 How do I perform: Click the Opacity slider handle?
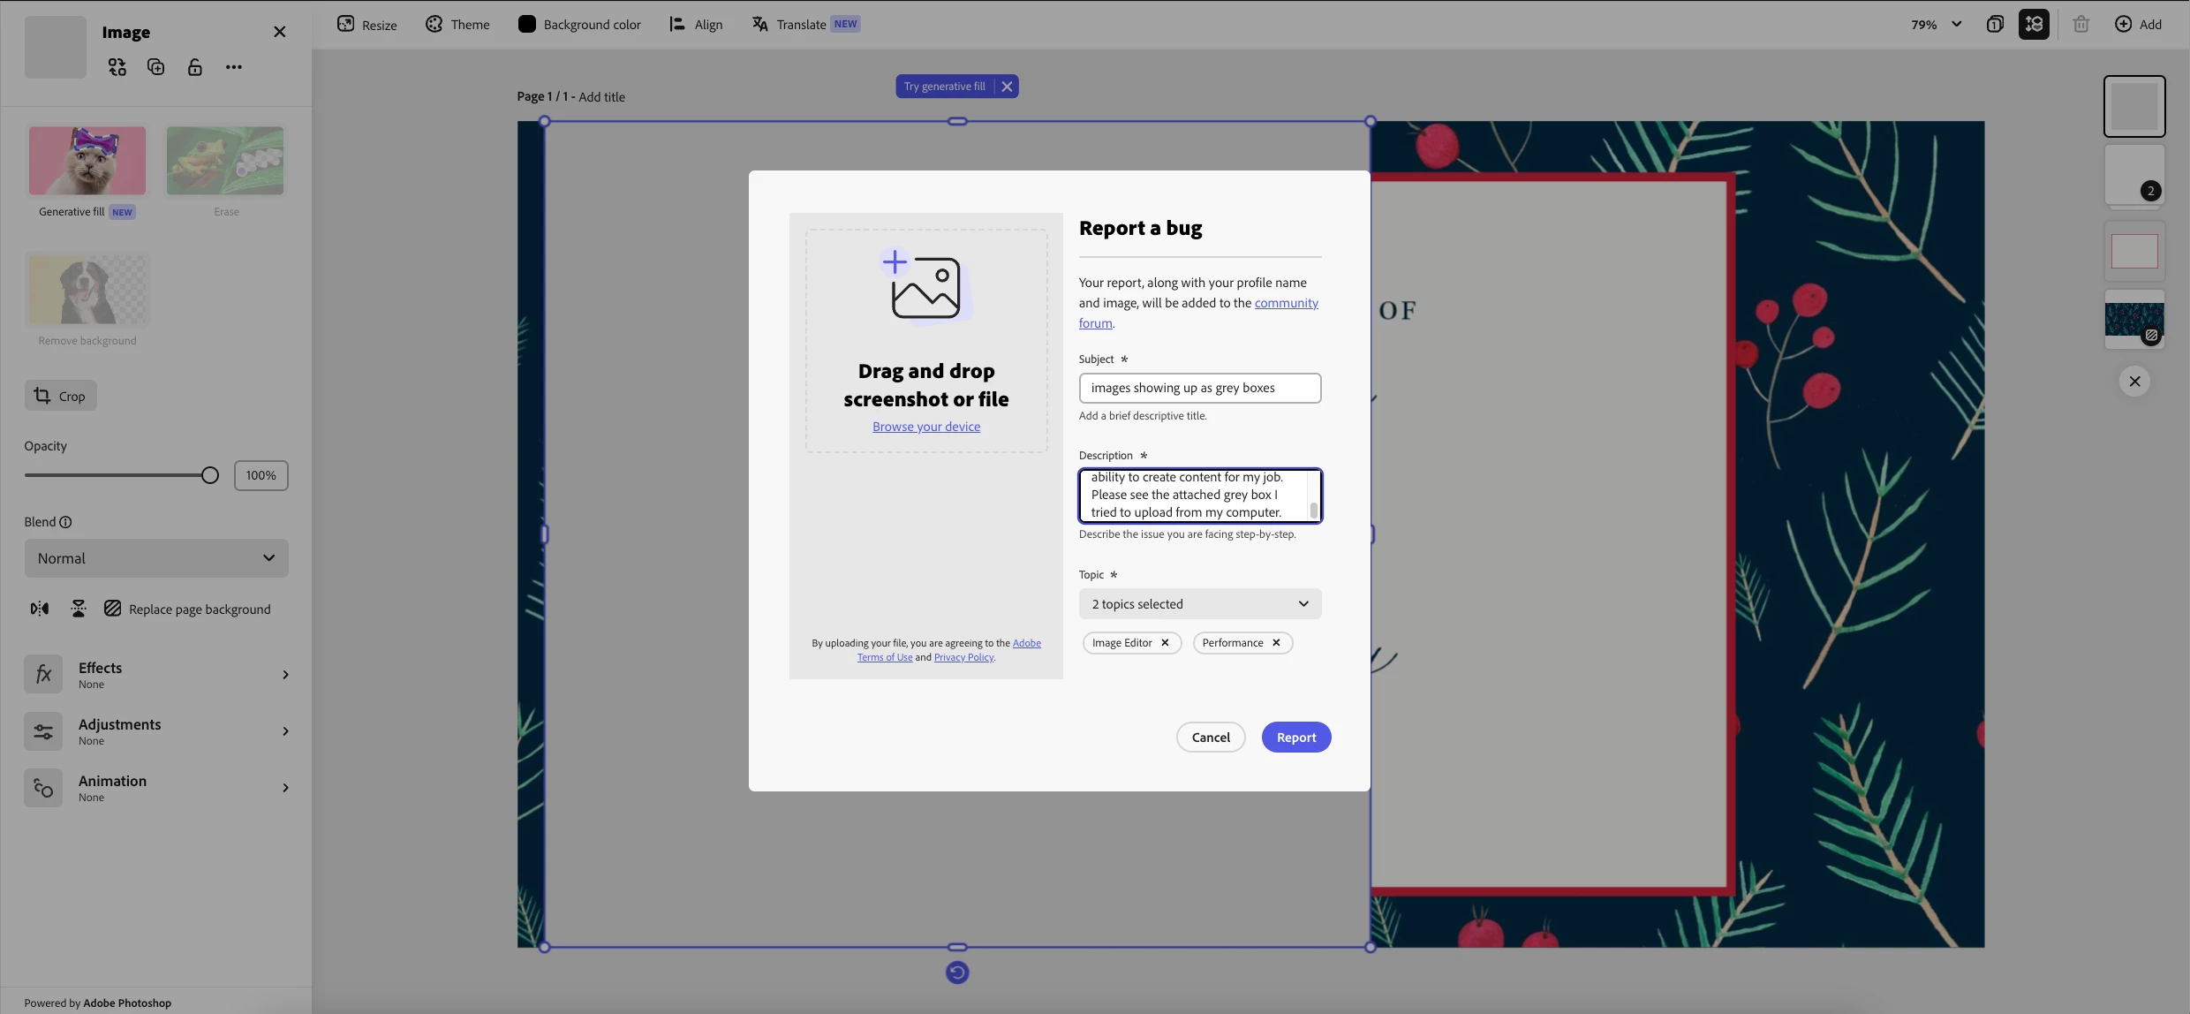pos(210,475)
